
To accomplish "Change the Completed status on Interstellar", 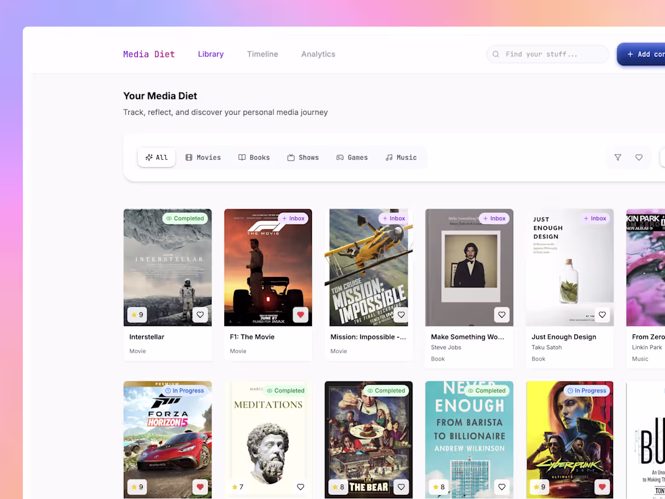I will (x=185, y=218).
